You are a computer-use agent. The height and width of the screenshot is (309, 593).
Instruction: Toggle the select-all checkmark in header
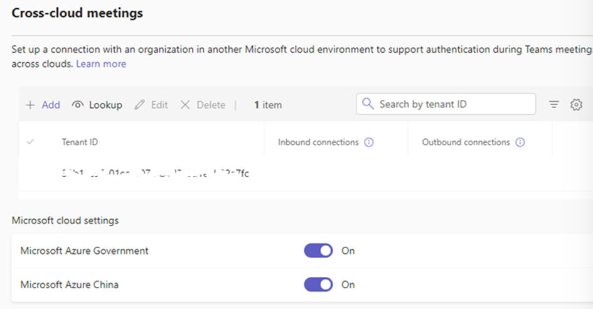click(x=30, y=142)
